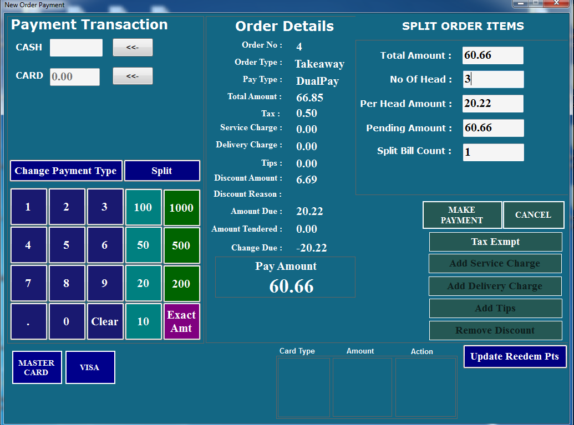Click the No Of Head field
This screenshot has height=425, width=574.
coord(492,79)
